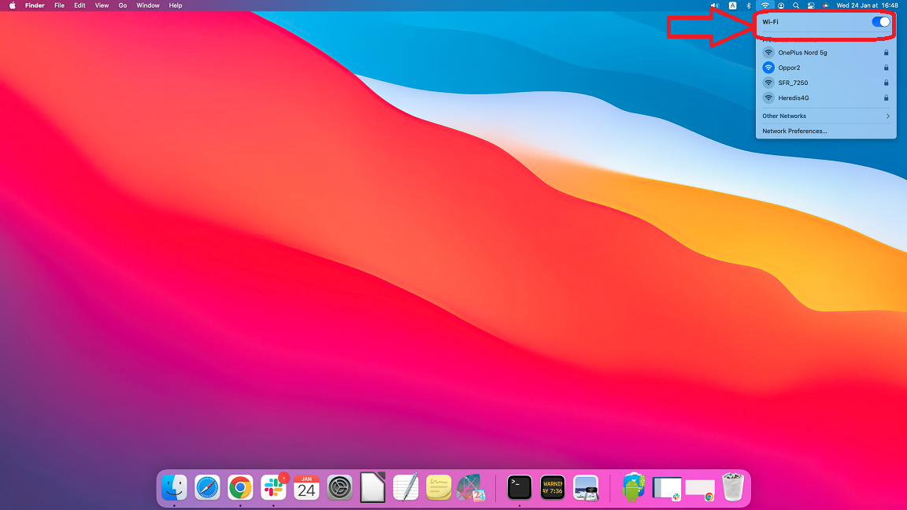The width and height of the screenshot is (907, 510).
Task: Open the Trash in the Dock
Action: [732, 488]
